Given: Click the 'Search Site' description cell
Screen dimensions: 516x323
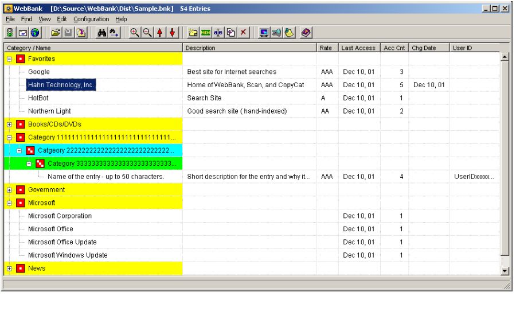Looking at the screenshot, I should [204, 98].
